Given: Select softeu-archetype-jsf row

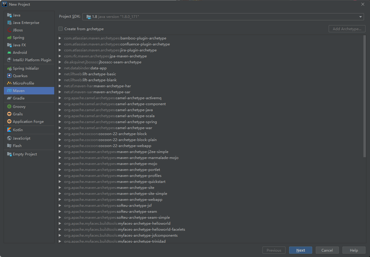Looking at the screenshot, I should [x=210, y=206].
